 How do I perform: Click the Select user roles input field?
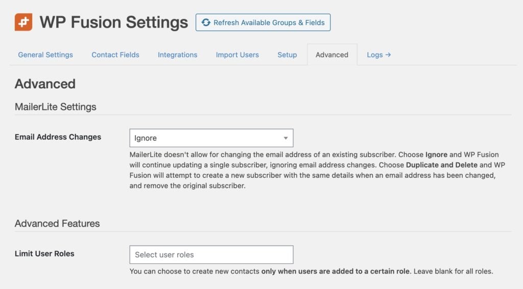point(211,255)
